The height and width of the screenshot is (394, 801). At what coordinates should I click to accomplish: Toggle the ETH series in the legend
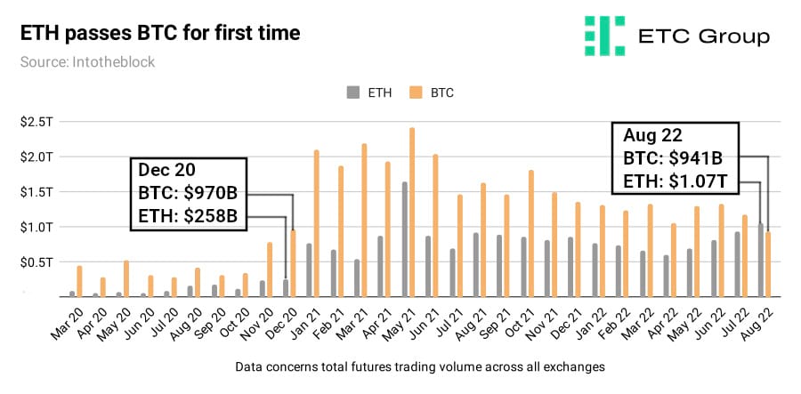pyautogui.click(x=369, y=92)
